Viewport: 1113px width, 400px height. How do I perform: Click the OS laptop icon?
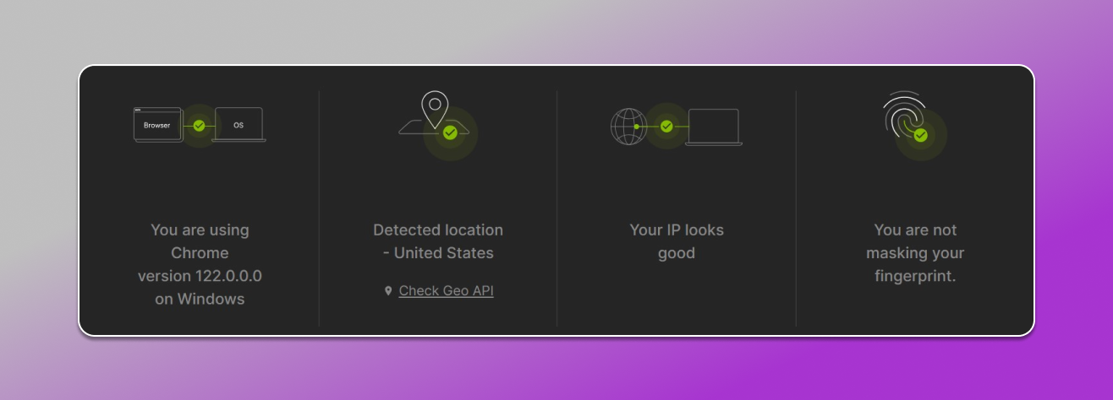click(x=238, y=125)
